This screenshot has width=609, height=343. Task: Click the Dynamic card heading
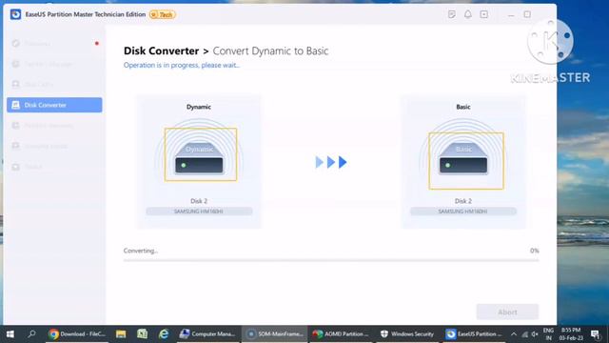point(199,107)
